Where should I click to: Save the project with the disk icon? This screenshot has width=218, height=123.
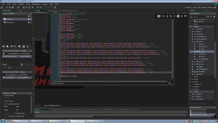13,8
